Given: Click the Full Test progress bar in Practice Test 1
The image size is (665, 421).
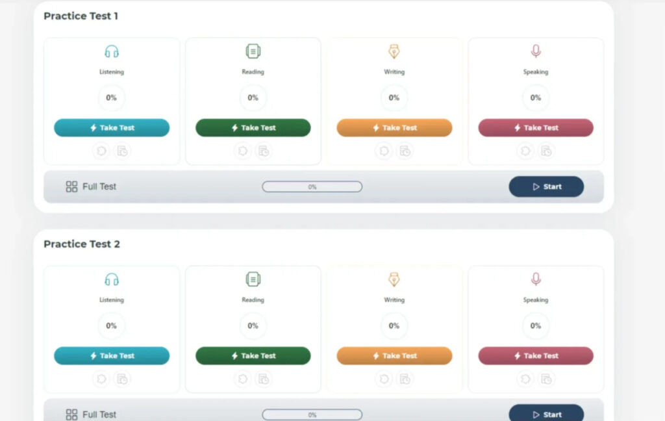Looking at the screenshot, I should 312,187.
